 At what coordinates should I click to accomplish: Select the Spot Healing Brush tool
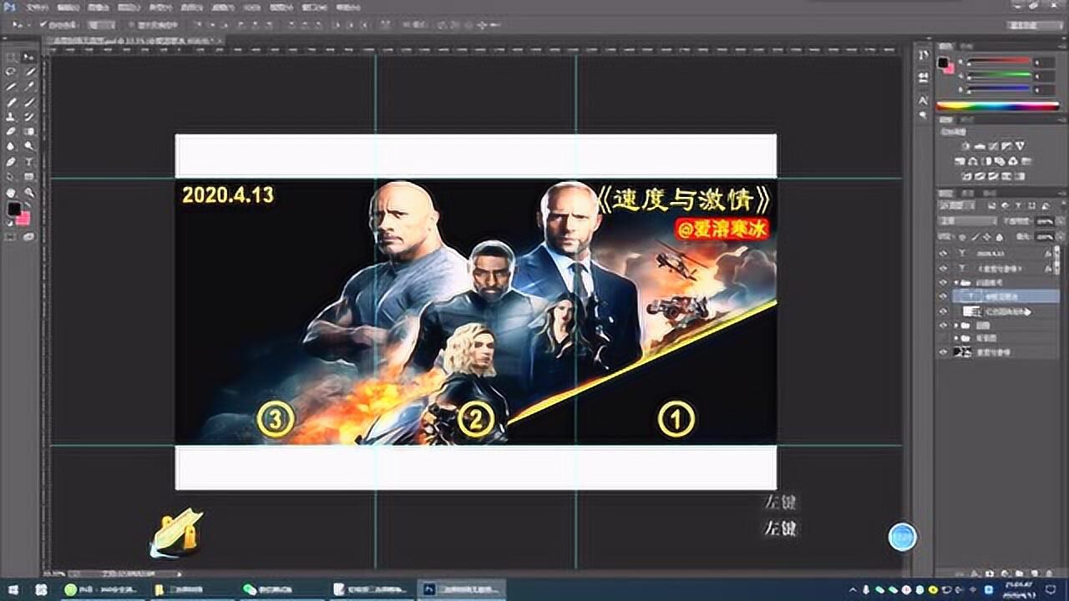(x=11, y=102)
